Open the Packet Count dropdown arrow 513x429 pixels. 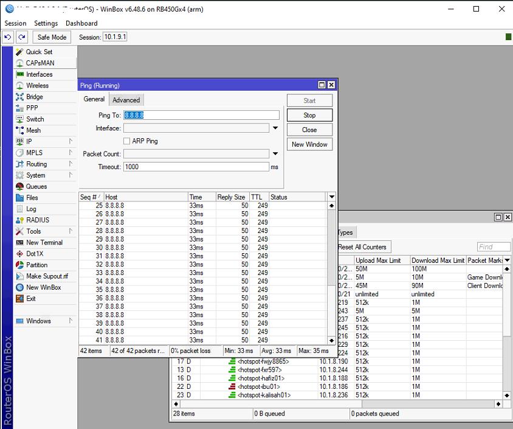[275, 153]
